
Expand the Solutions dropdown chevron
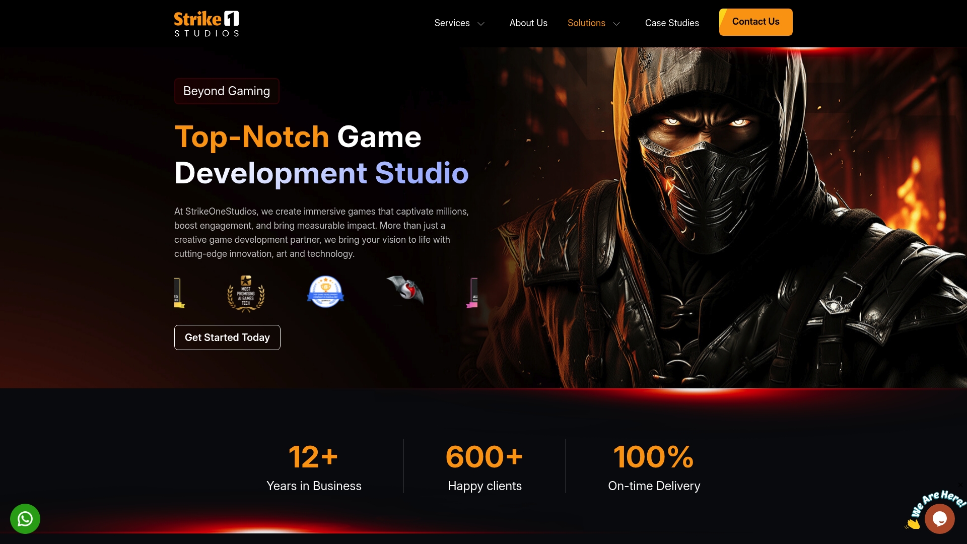click(616, 24)
